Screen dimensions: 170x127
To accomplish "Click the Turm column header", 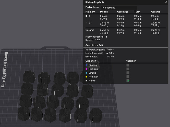I will point(137,12).
